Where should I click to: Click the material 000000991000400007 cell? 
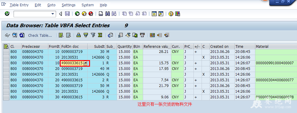pyautogui.click(x=276, y=63)
